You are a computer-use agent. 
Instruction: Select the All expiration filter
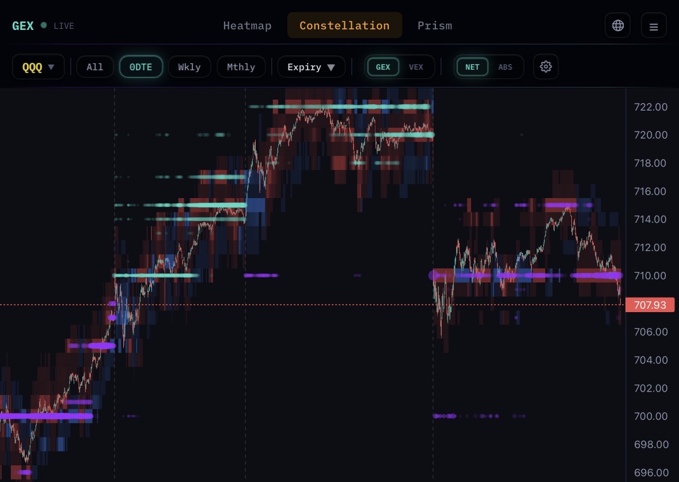pos(95,67)
